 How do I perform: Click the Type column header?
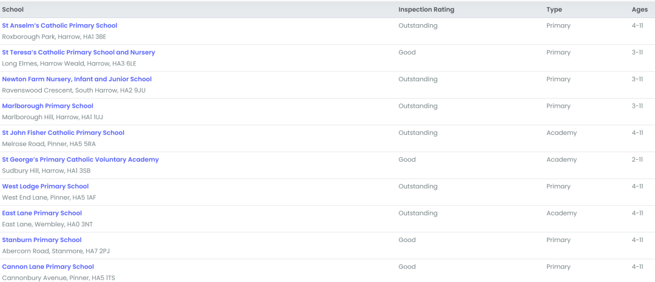point(554,10)
